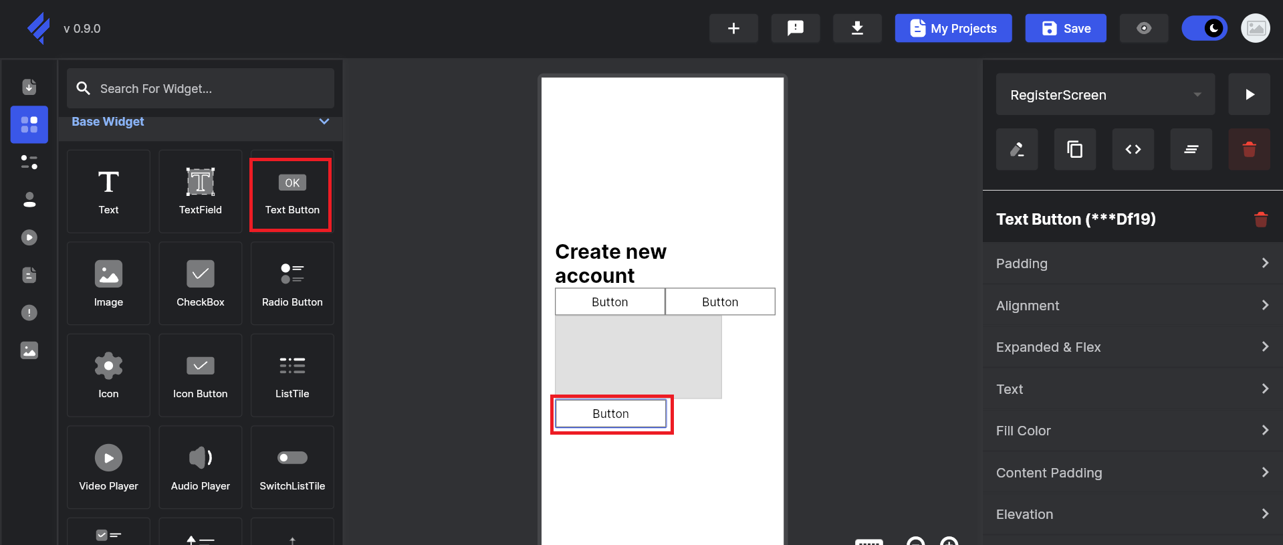The image size is (1283, 545).
Task: Open the widgets grid panel in sidebar
Action: 29,124
